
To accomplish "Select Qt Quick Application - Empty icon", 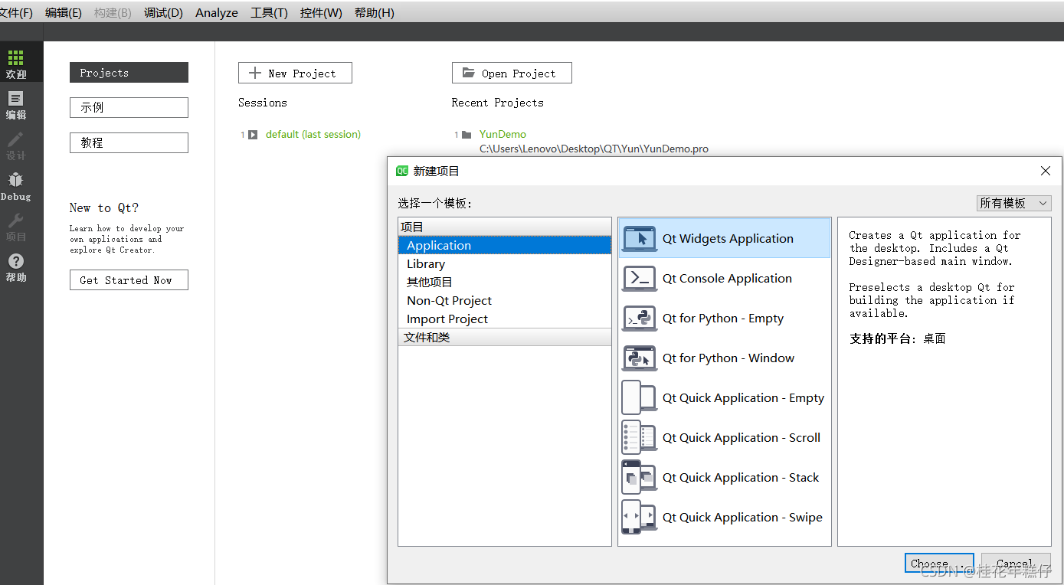I will [x=639, y=398].
